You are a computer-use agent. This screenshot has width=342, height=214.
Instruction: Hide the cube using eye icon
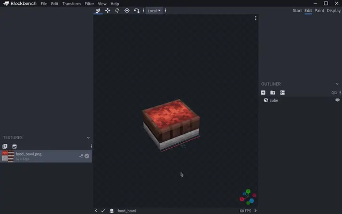pos(337,100)
